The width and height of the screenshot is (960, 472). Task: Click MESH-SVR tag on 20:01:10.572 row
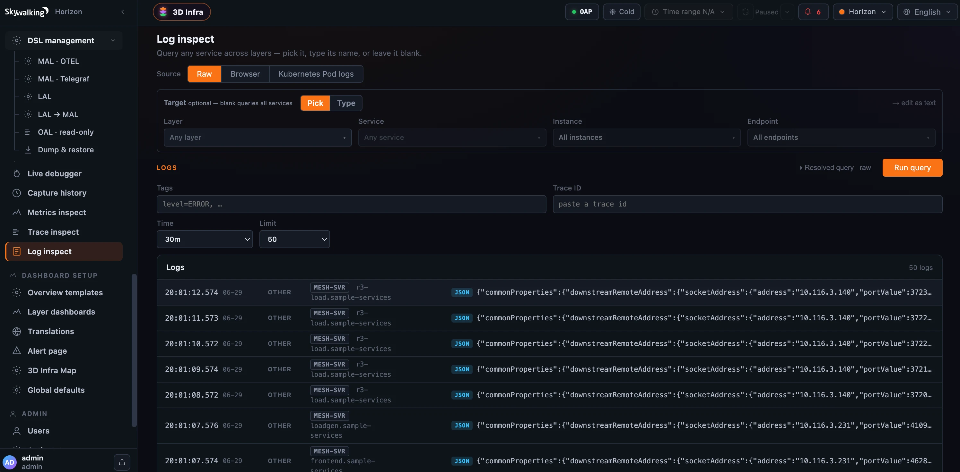[x=329, y=339]
